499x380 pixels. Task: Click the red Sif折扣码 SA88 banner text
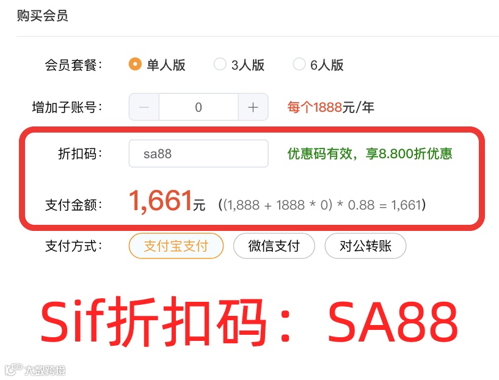pos(249,321)
